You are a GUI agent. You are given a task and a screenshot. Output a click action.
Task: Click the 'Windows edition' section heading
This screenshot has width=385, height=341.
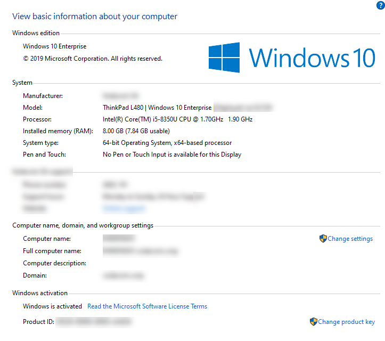[36, 33]
